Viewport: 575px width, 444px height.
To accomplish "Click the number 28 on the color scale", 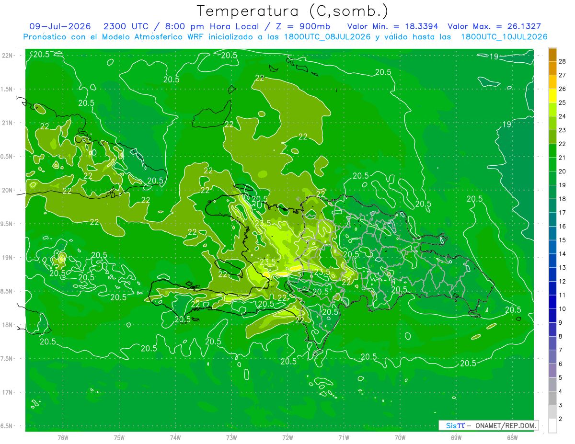I will (563, 61).
